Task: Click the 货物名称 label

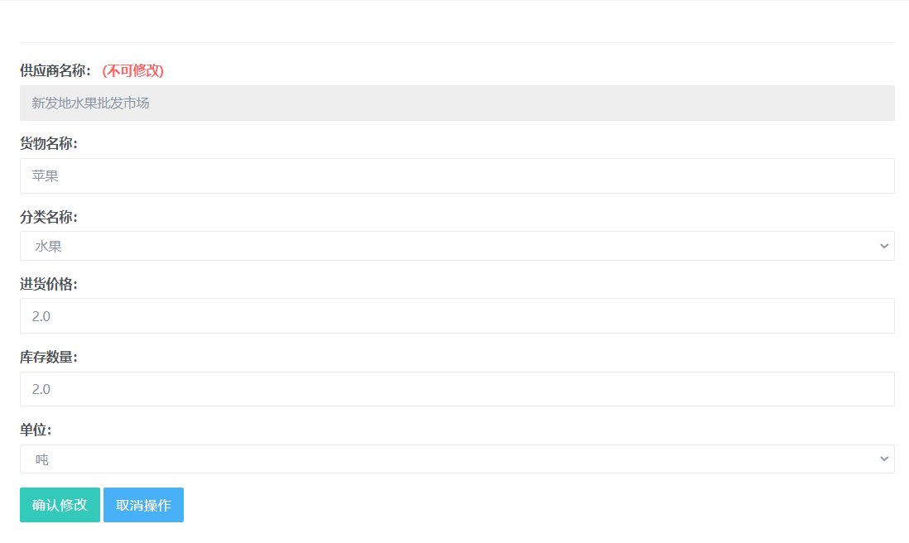Action: pyautogui.click(x=49, y=144)
